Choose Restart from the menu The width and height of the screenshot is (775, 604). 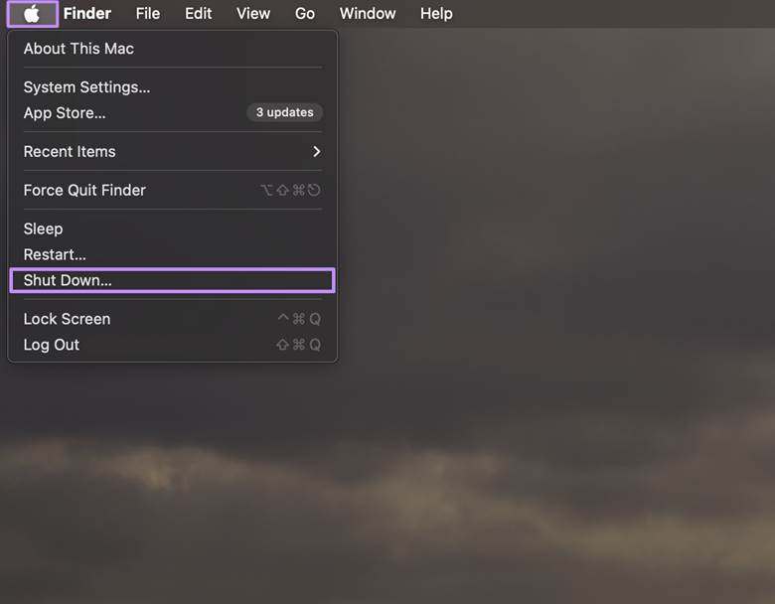pos(173,254)
